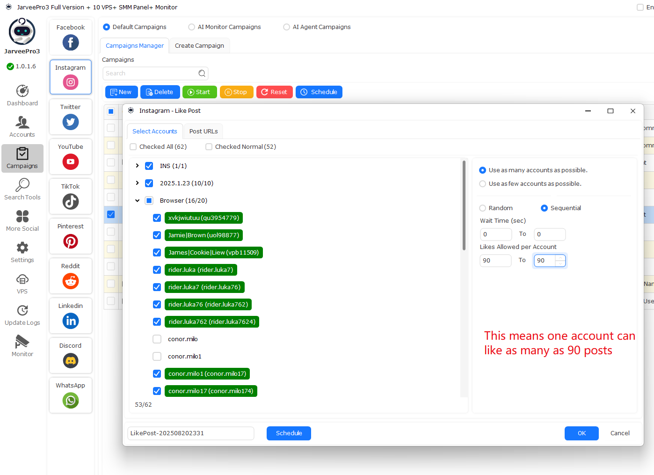654x475 pixels.
Task: Uncheck the rider.luka (rider.luka7) account
Action: 157,270
